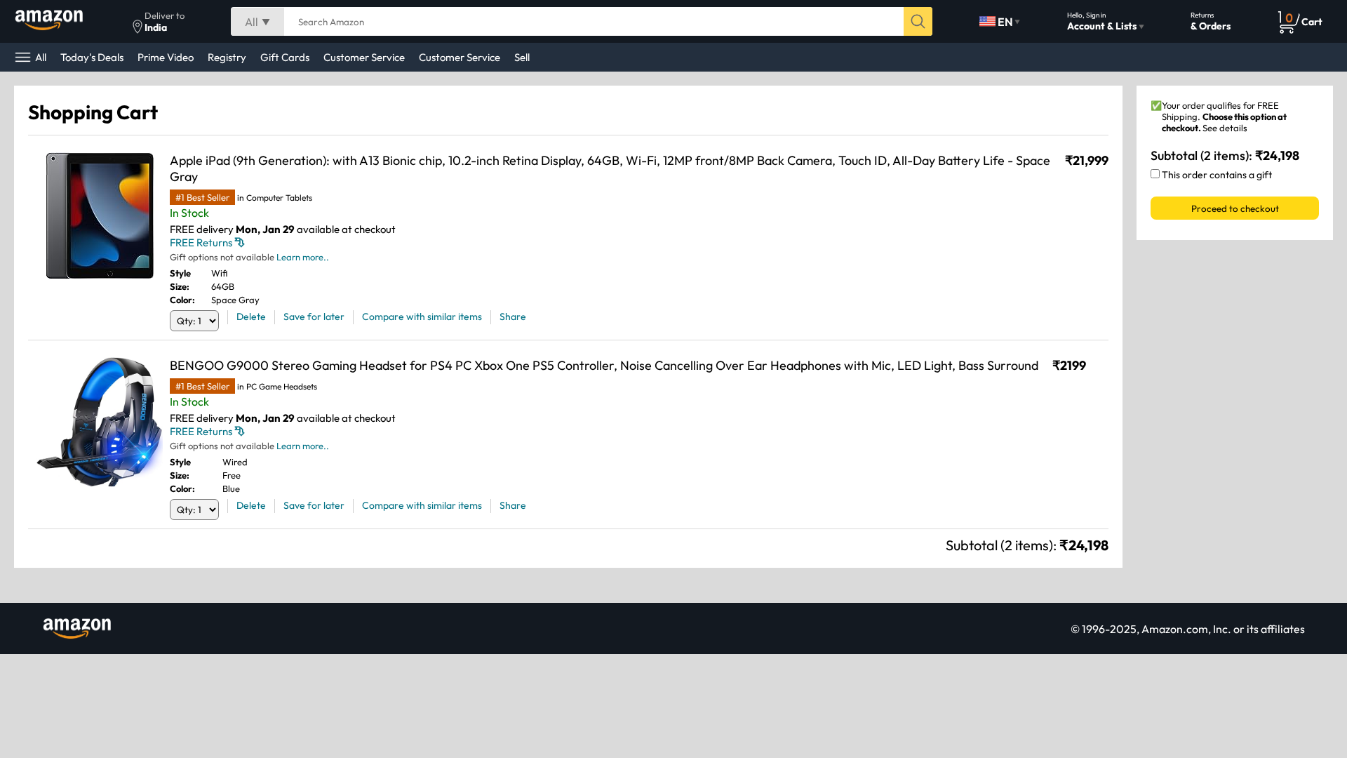Image resolution: width=1347 pixels, height=758 pixels.
Task: Share the BENGOO headset item
Action: click(513, 505)
